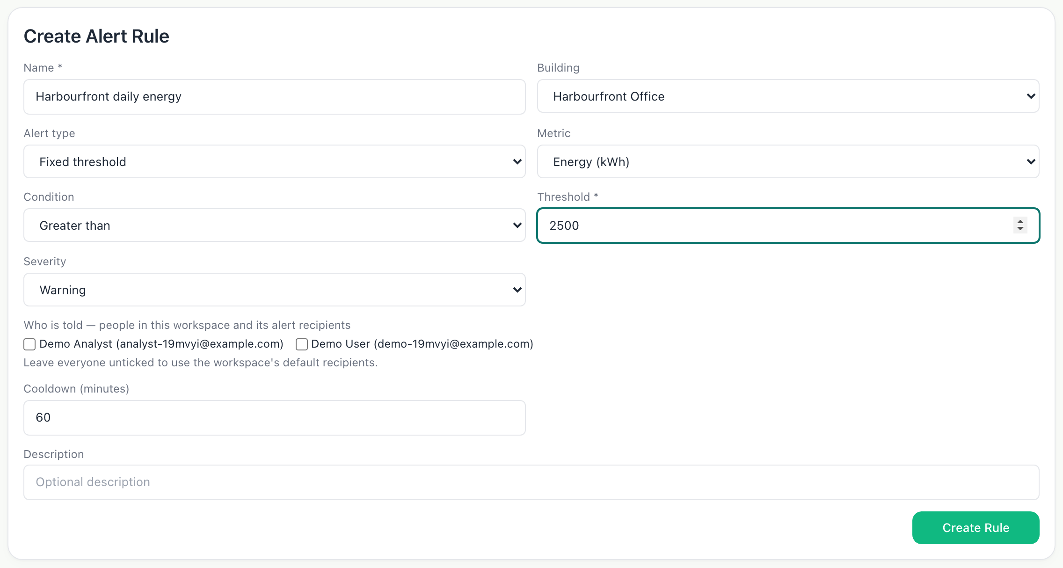Expand the Severity dropdown
Viewport: 1063px width, 568px height.
[x=275, y=290]
